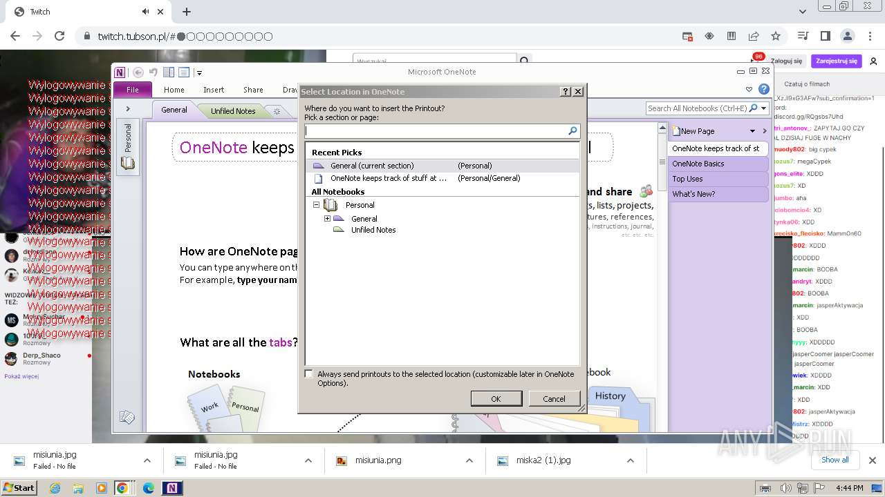This screenshot has width=885, height=497.
Task: Click the OneNote page vertical scrollbar up arrow
Action: pyautogui.click(x=662, y=129)
